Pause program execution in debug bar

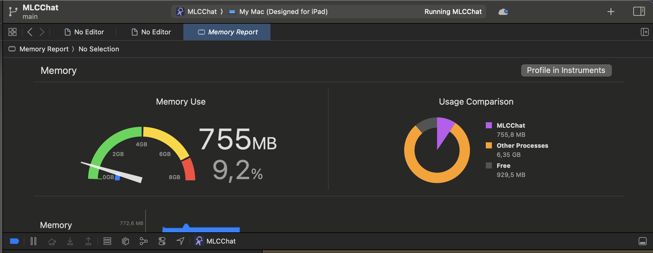[34, 241]
